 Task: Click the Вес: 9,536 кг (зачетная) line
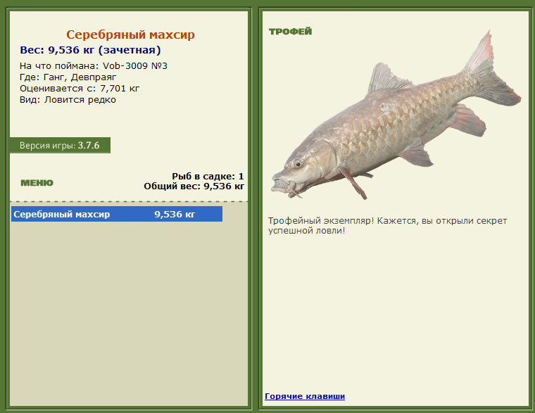(90, 50)
